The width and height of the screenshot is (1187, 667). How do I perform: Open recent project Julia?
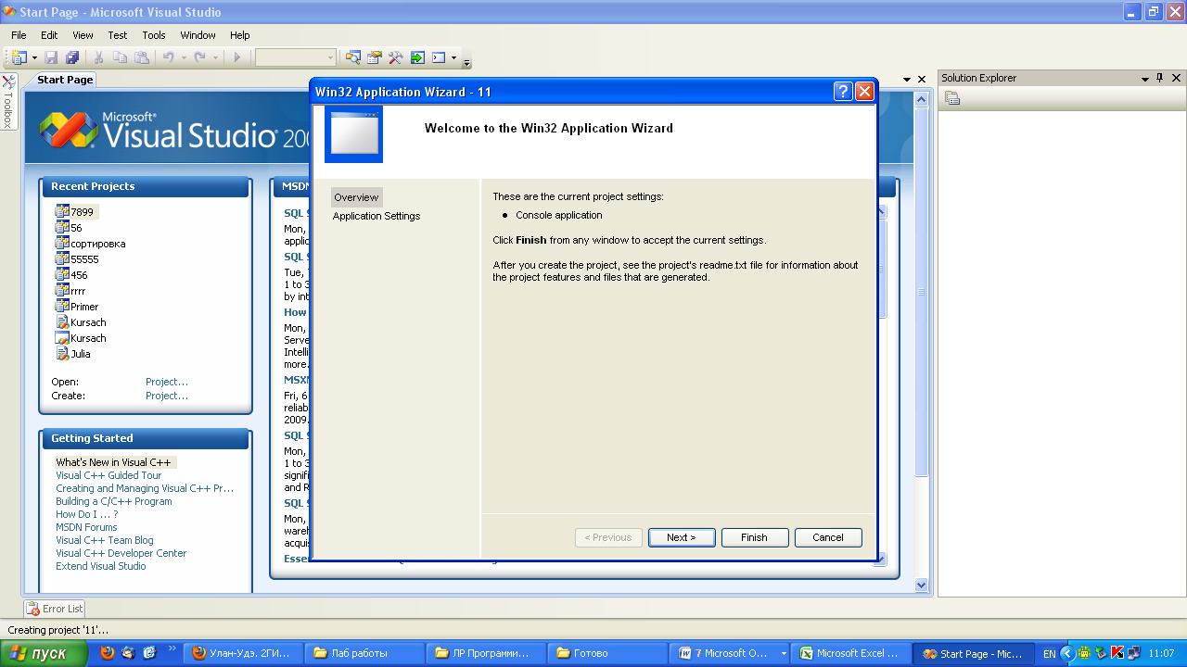[x=73, y=354]
